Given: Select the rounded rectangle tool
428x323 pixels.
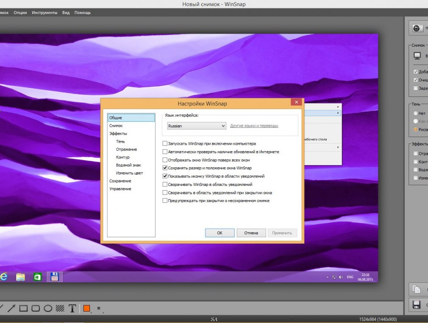Looking at the screenshot, I should (x=36, y=308).
